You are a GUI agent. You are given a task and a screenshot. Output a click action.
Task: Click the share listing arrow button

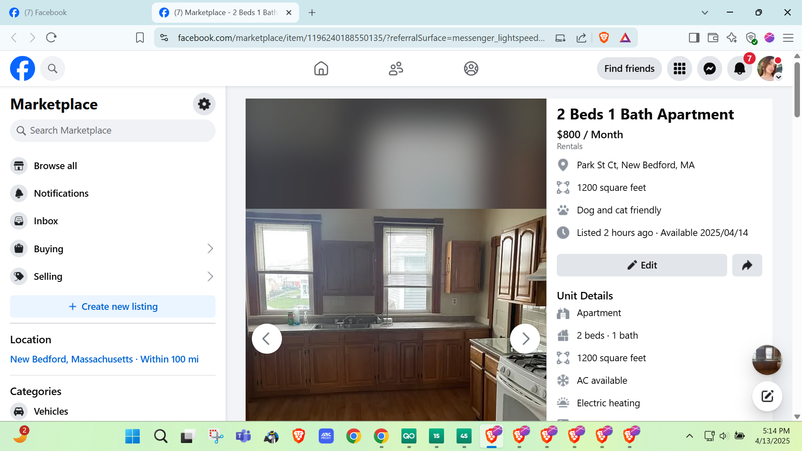pos(747,265)
